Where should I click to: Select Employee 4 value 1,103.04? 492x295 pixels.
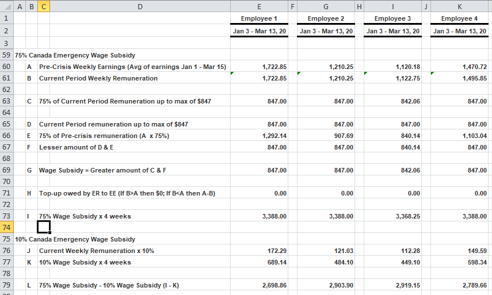[x=459, y=136]
